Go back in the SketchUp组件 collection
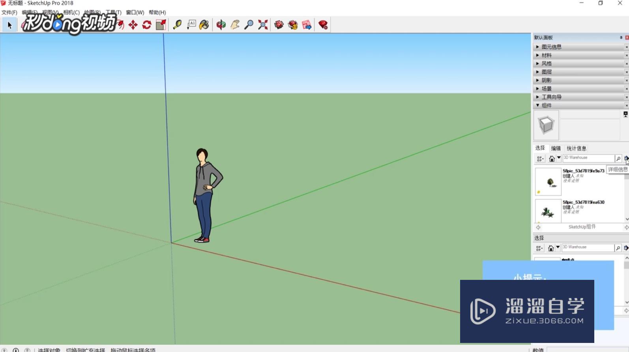 (x=538, y=227)
